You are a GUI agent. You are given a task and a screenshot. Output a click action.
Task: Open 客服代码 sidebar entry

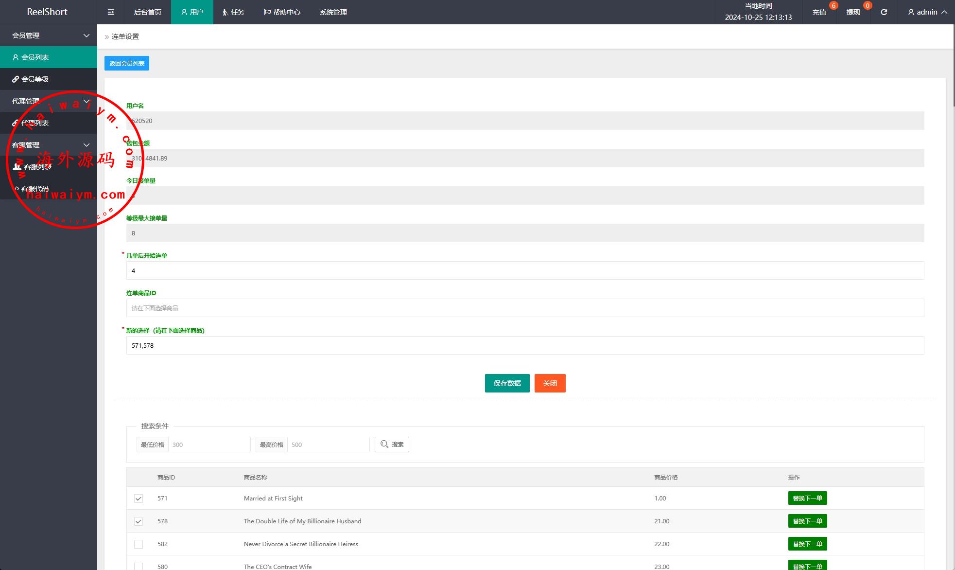tap(35, 189)
